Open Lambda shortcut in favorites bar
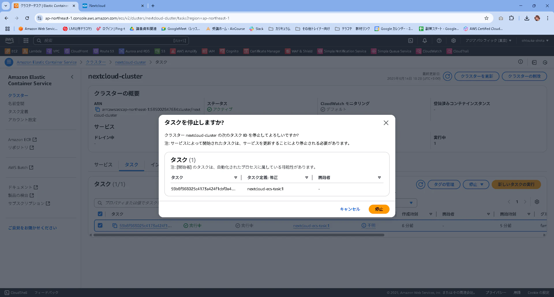Image resolution: width=554 pixels, height=297 pixels. tap(32, 51)
